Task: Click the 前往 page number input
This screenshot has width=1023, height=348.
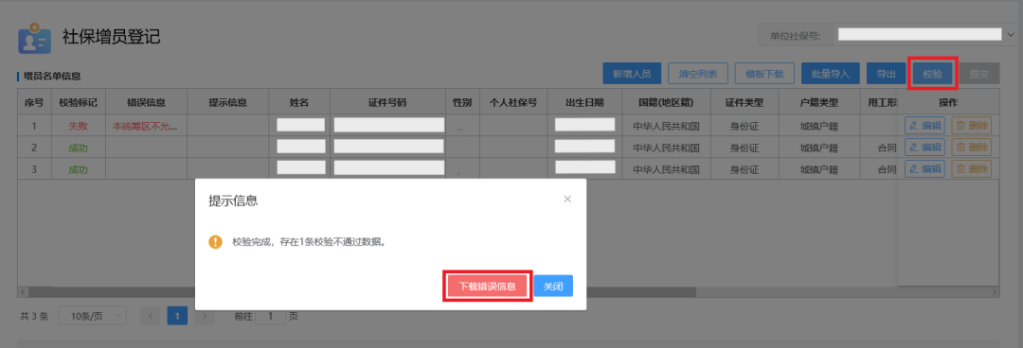Action: tap(271, 316)
